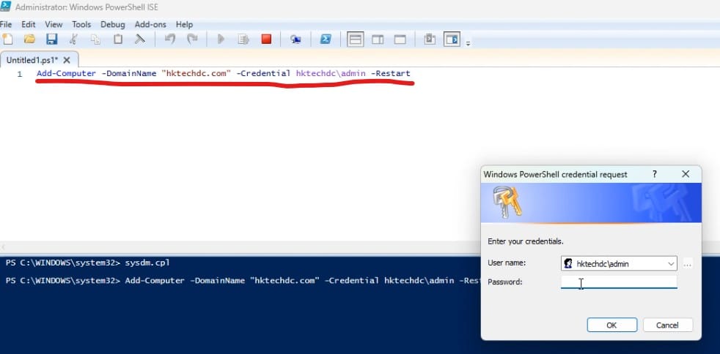Cancel the credential request dialog
Image resolution: width=720 pixels, height=354 pixels.
tap(668, 325)
